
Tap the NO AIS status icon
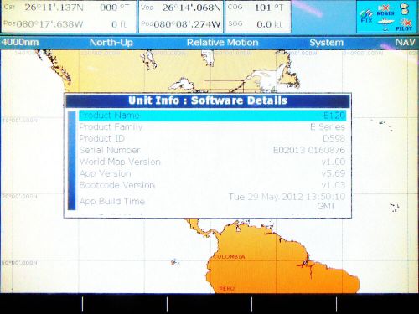(385, 11)
